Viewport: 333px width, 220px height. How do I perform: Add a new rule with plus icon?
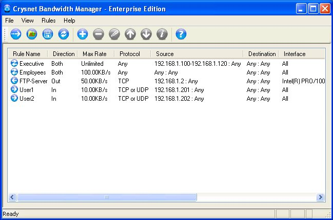pos(83,34)
